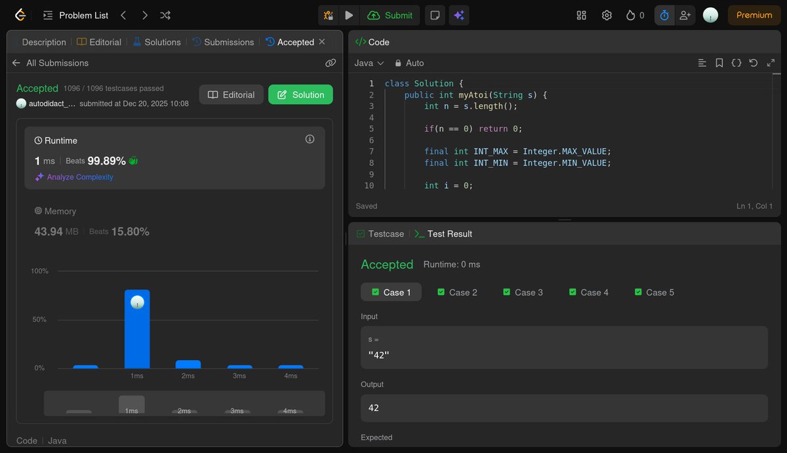
Task: Copy the submission link icon
Action: [x=331, y=63]
